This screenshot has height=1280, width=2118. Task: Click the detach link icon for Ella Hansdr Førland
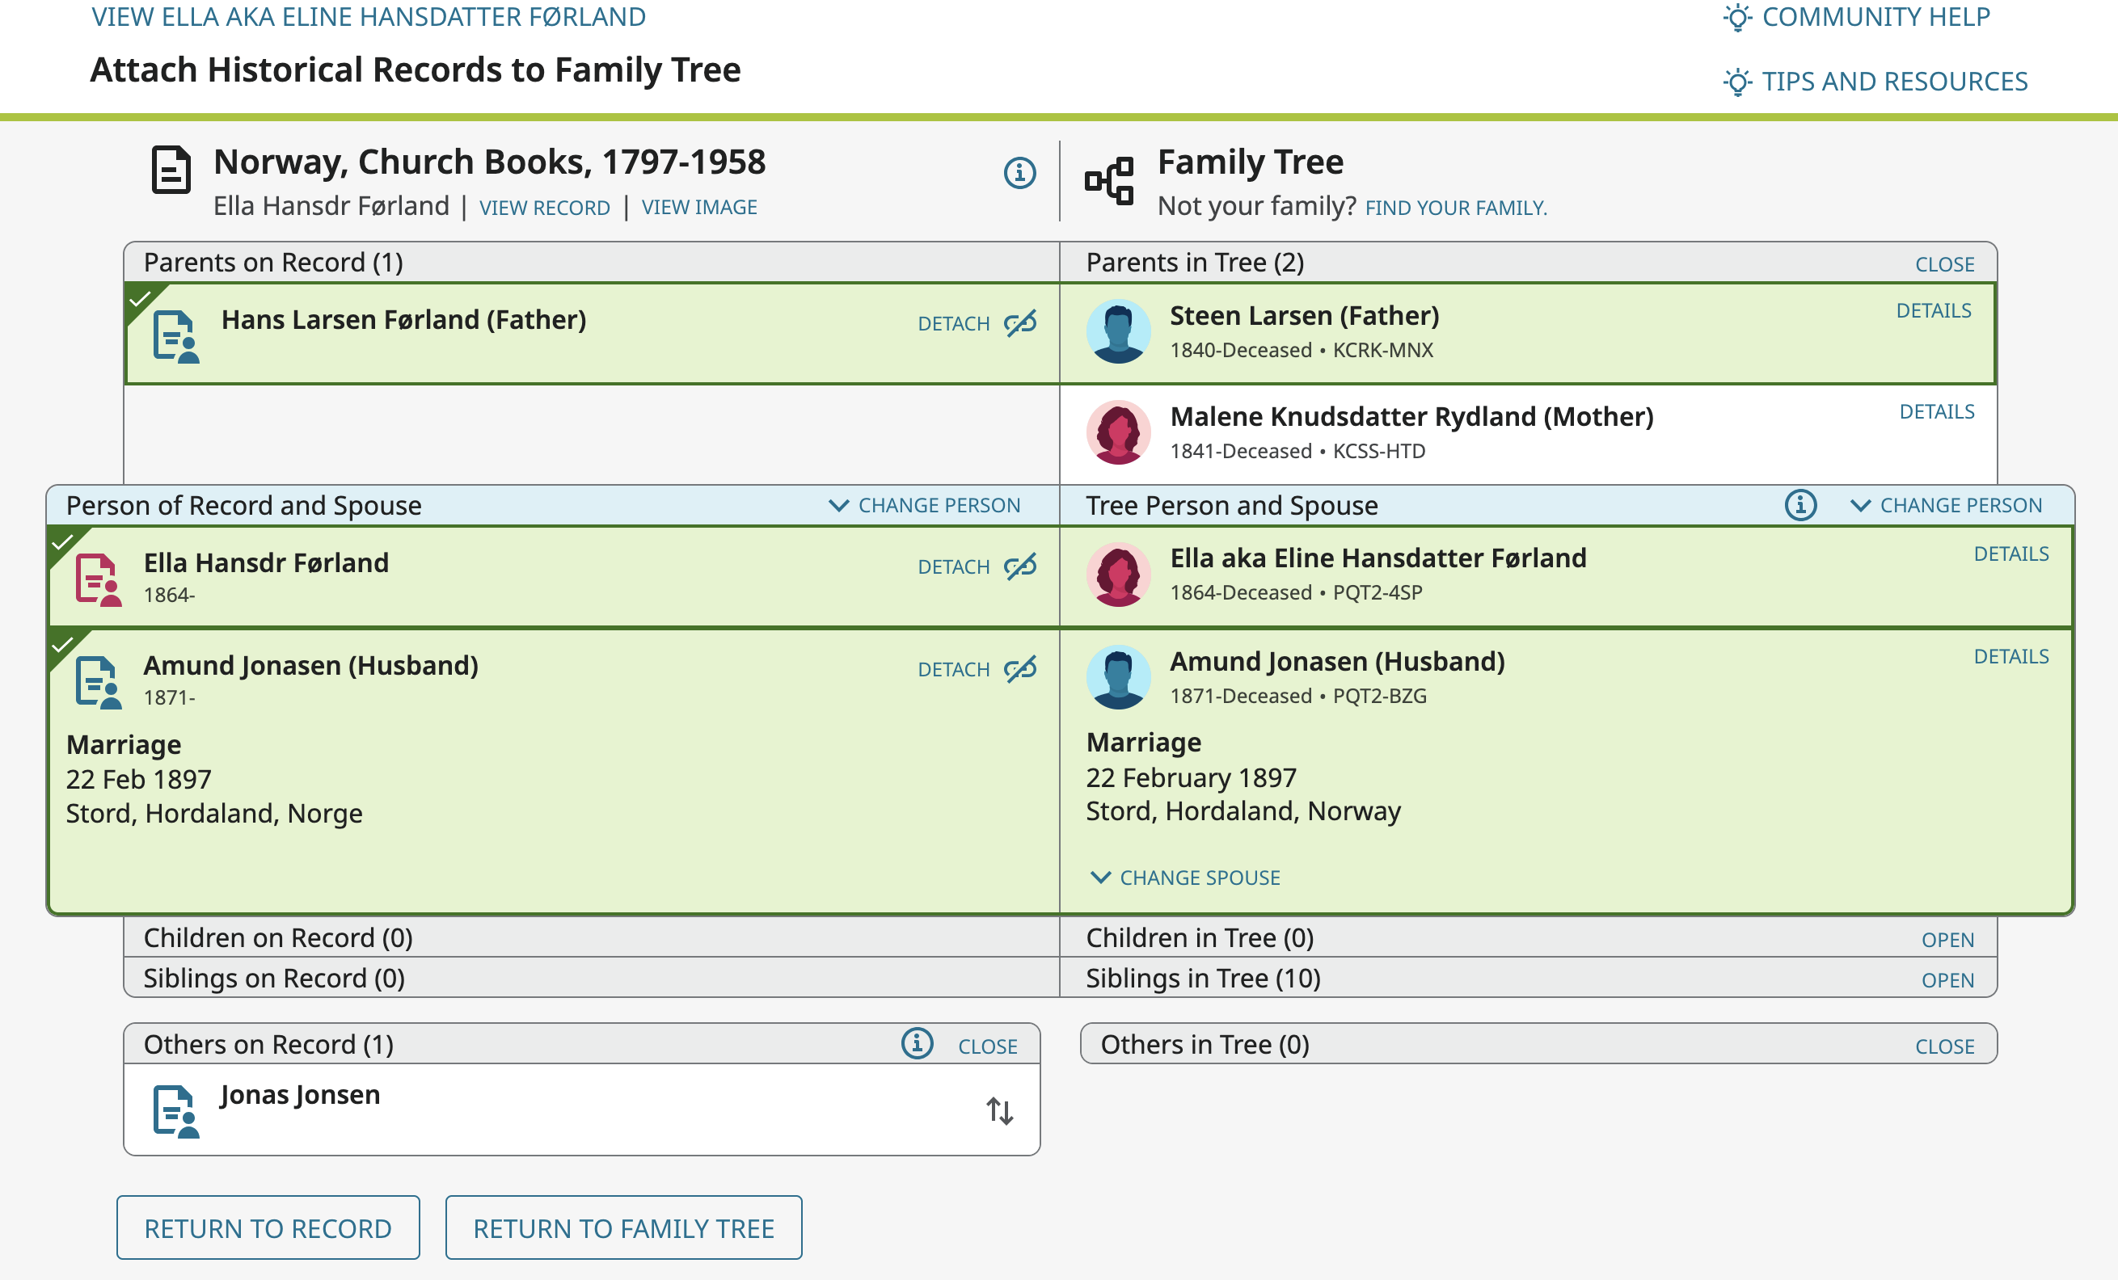pos(1020,566)
